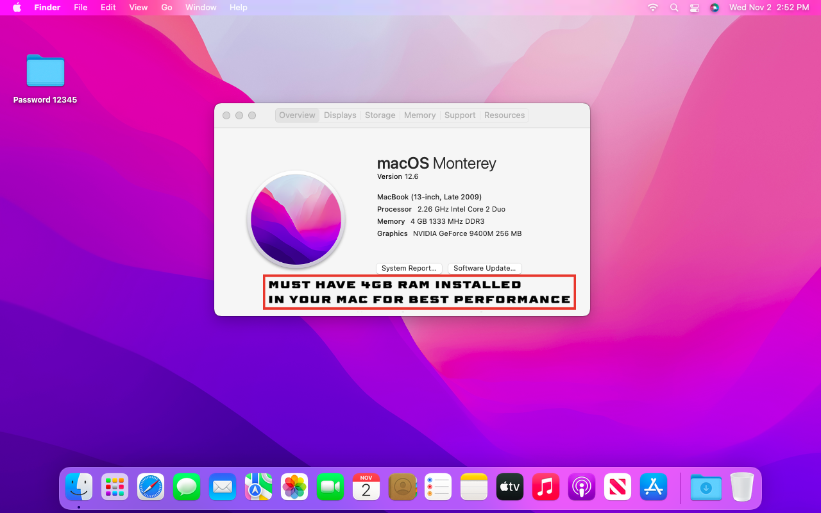Launch FaceTime from the Dock
This screenshot has width=821, height=513.
point(330,487)
